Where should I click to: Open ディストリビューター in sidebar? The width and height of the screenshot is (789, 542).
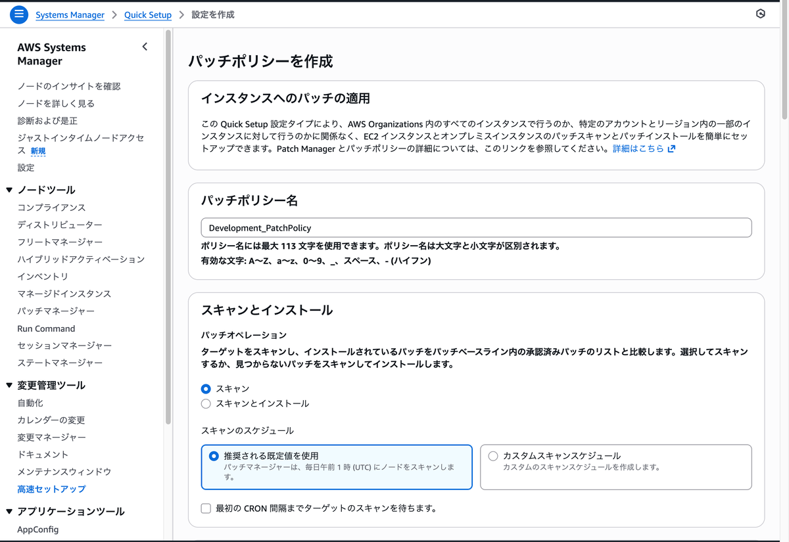point(60,225)
